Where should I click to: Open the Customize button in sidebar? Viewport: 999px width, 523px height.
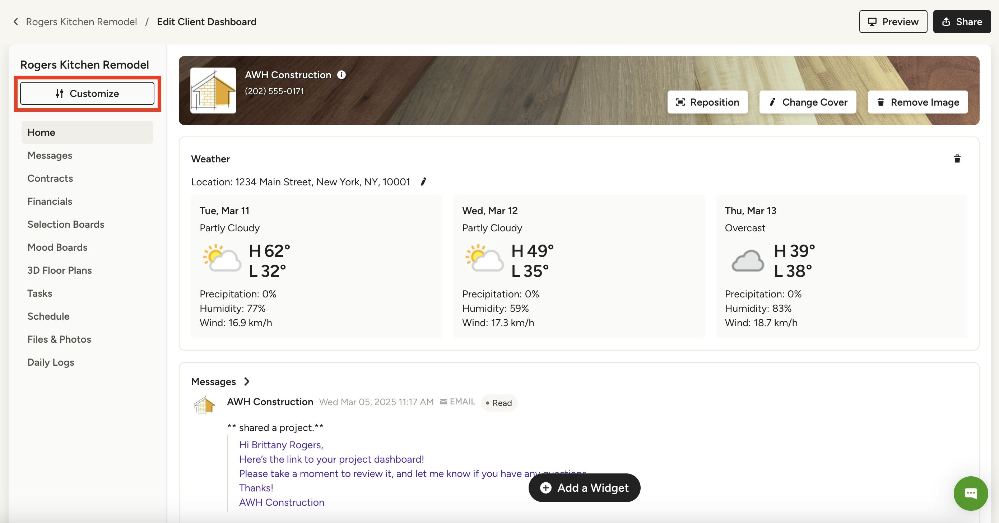tap(87, 93)
